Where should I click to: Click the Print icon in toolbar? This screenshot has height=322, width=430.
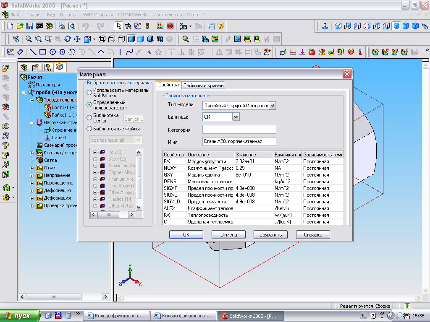coord(62,26)
